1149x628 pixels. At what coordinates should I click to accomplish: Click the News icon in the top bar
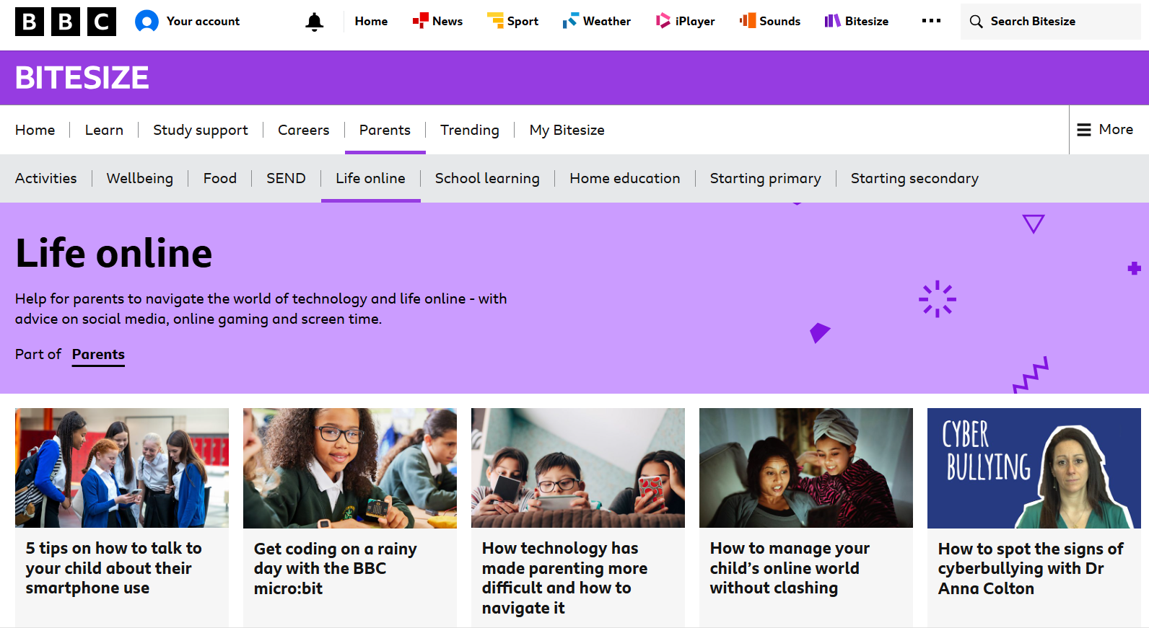[x=420, y=21]
